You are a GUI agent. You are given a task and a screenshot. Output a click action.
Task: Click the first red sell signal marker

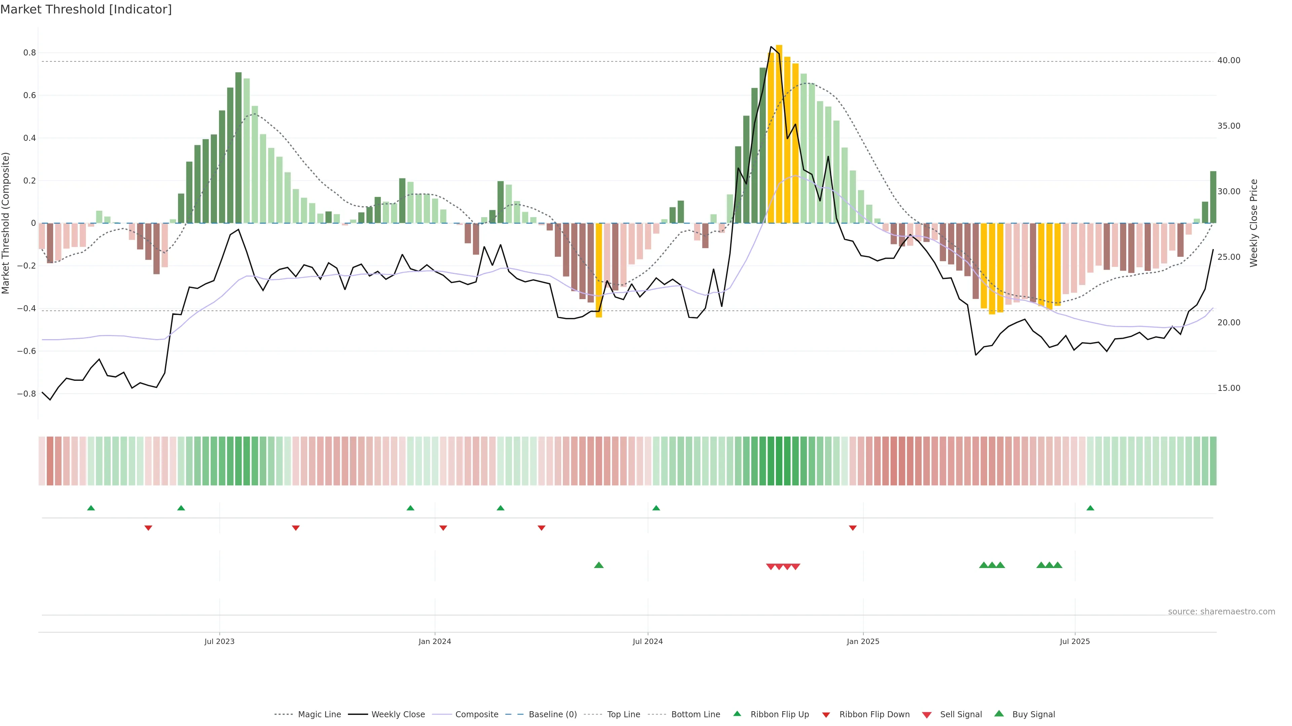tap(771, 567)
